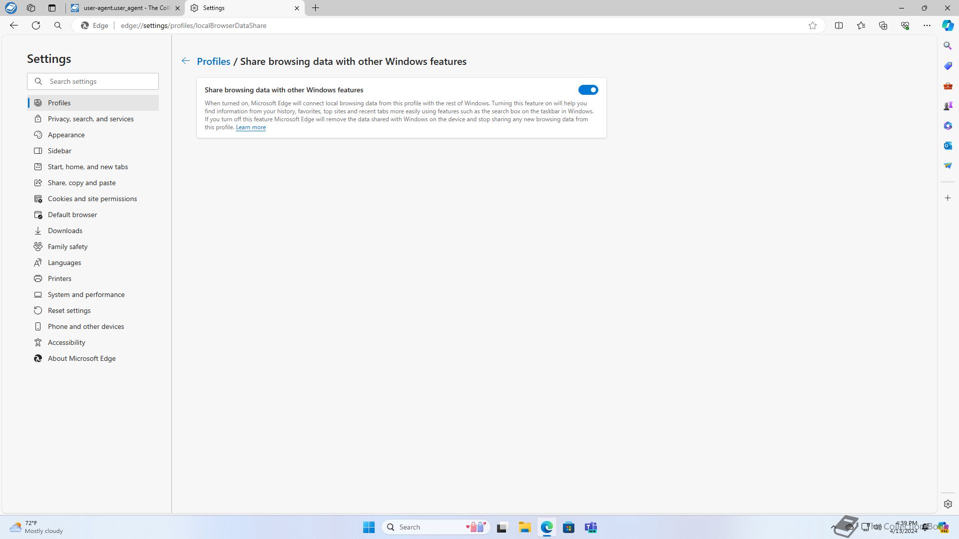Open Reset settings page
The image size is (959, 539).
click(93, 310)
